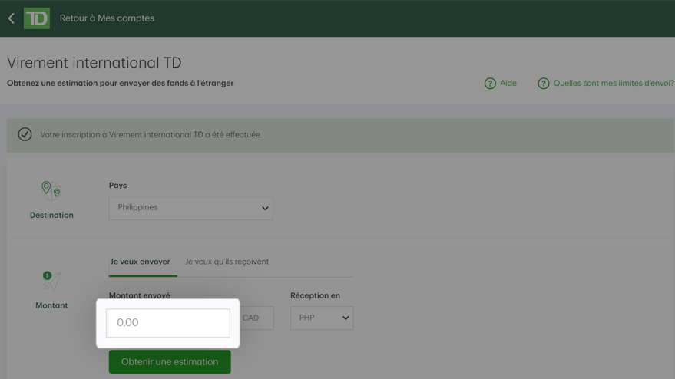
Task: Click the registration confirmation message text
Action: [x=151, y=135]
